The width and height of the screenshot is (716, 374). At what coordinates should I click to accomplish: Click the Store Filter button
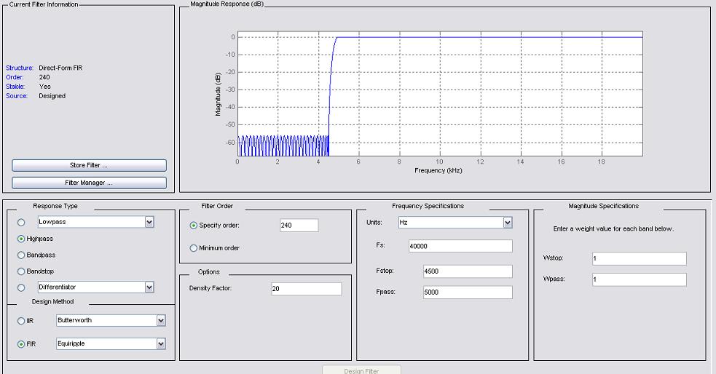(89, 165)
